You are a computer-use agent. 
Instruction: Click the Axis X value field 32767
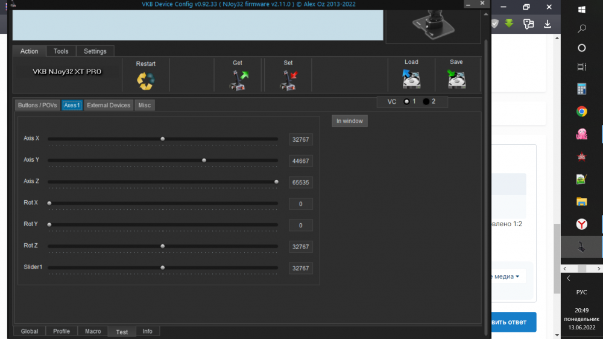[x=301, y=139]
